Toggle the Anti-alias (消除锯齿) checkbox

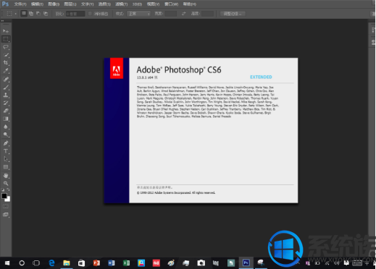(x=90, y=14)
